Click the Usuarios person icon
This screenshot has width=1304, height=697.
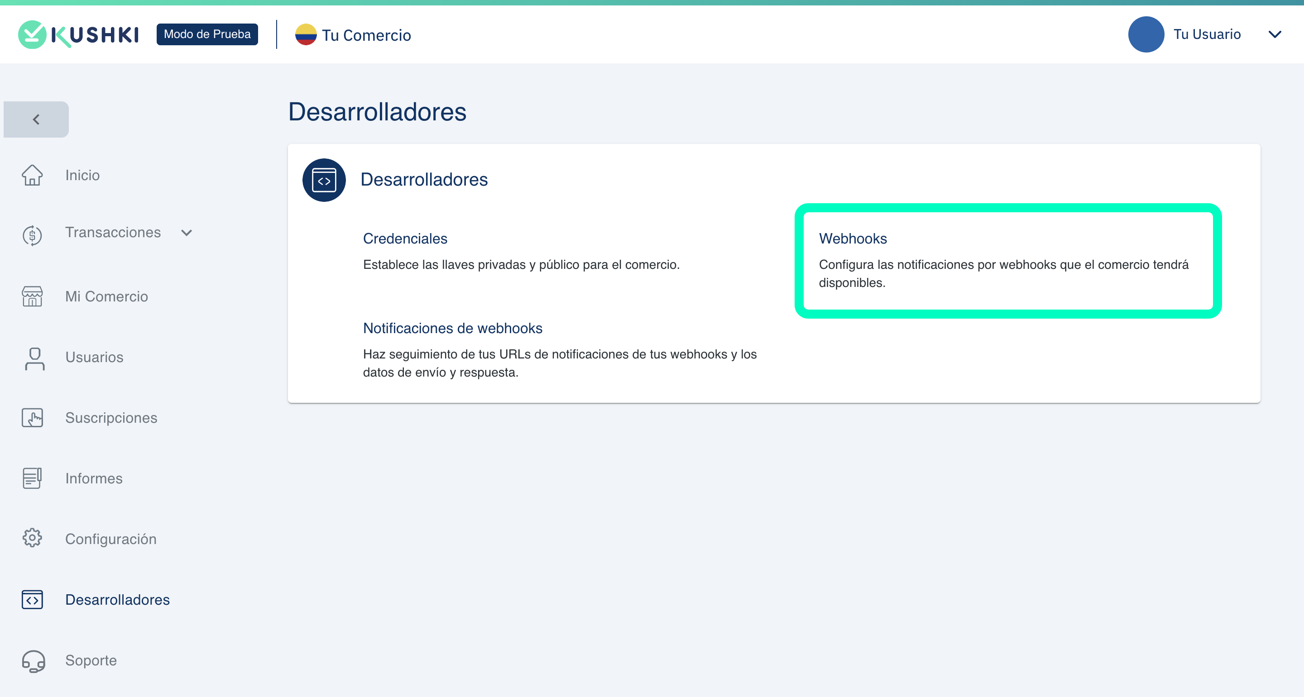point(34,358)
